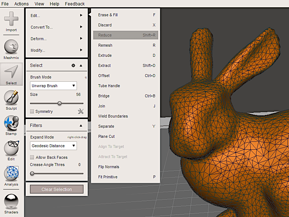Click the Clear Selection button

57,189
